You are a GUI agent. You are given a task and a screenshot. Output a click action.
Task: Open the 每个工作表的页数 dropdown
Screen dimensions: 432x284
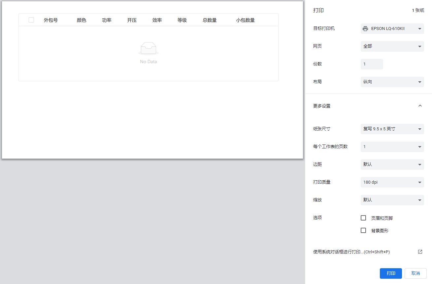pos(392,146)
